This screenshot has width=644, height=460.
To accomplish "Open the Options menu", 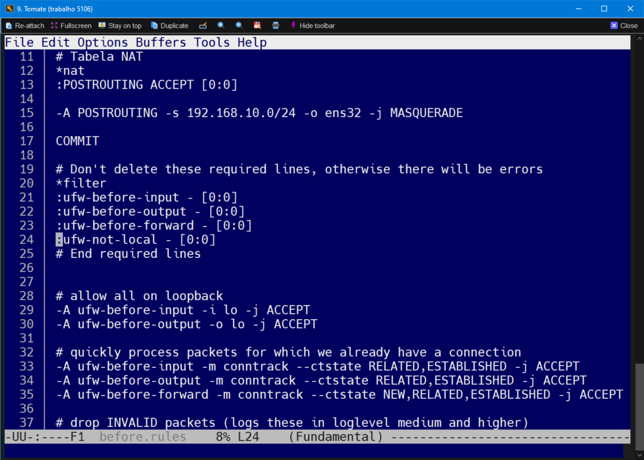I will tap(103, 42).
